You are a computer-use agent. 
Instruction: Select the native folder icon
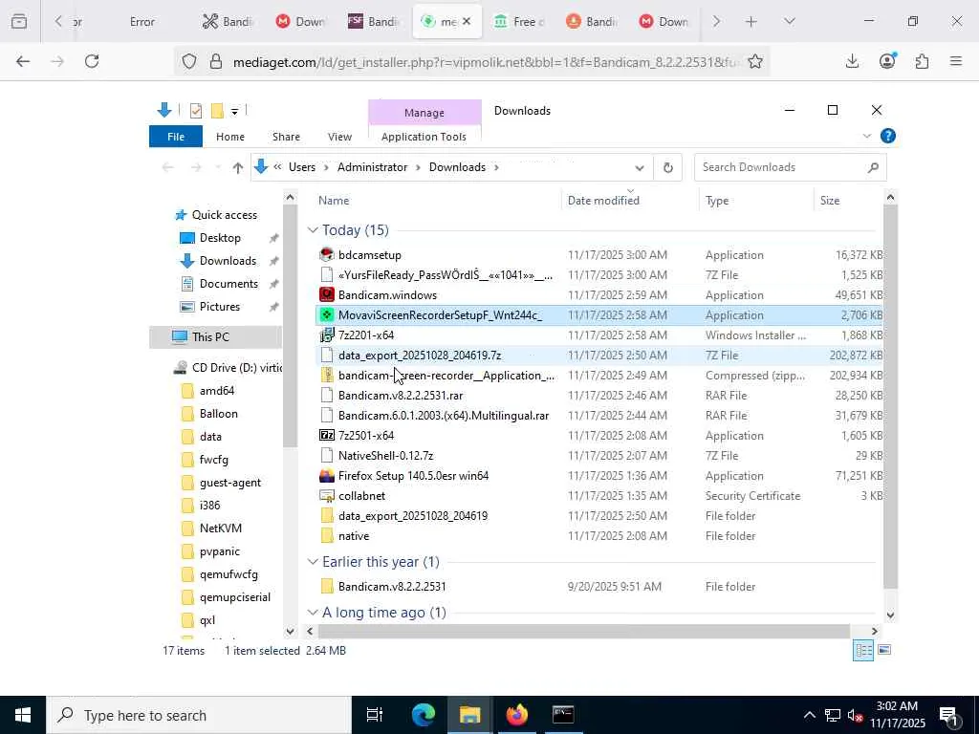point(327,535)
